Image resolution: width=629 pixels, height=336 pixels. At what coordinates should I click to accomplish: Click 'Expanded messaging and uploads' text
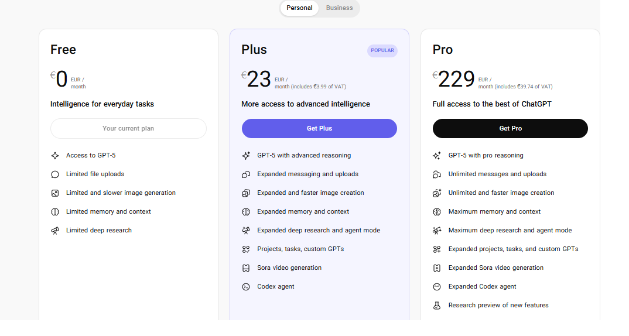click(x=307, y=174)
